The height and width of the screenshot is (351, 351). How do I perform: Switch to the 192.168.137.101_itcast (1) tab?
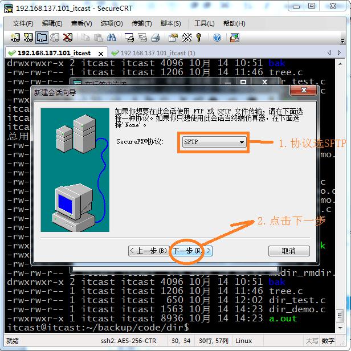click(x=157, y=53)
